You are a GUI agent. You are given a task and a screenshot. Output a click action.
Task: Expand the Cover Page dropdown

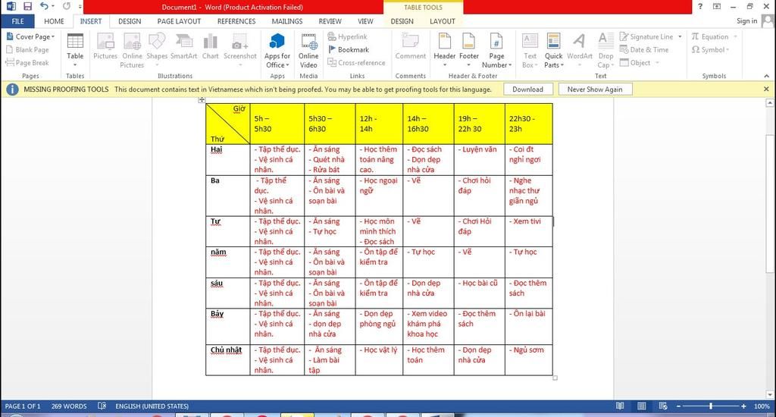point(53,36)
